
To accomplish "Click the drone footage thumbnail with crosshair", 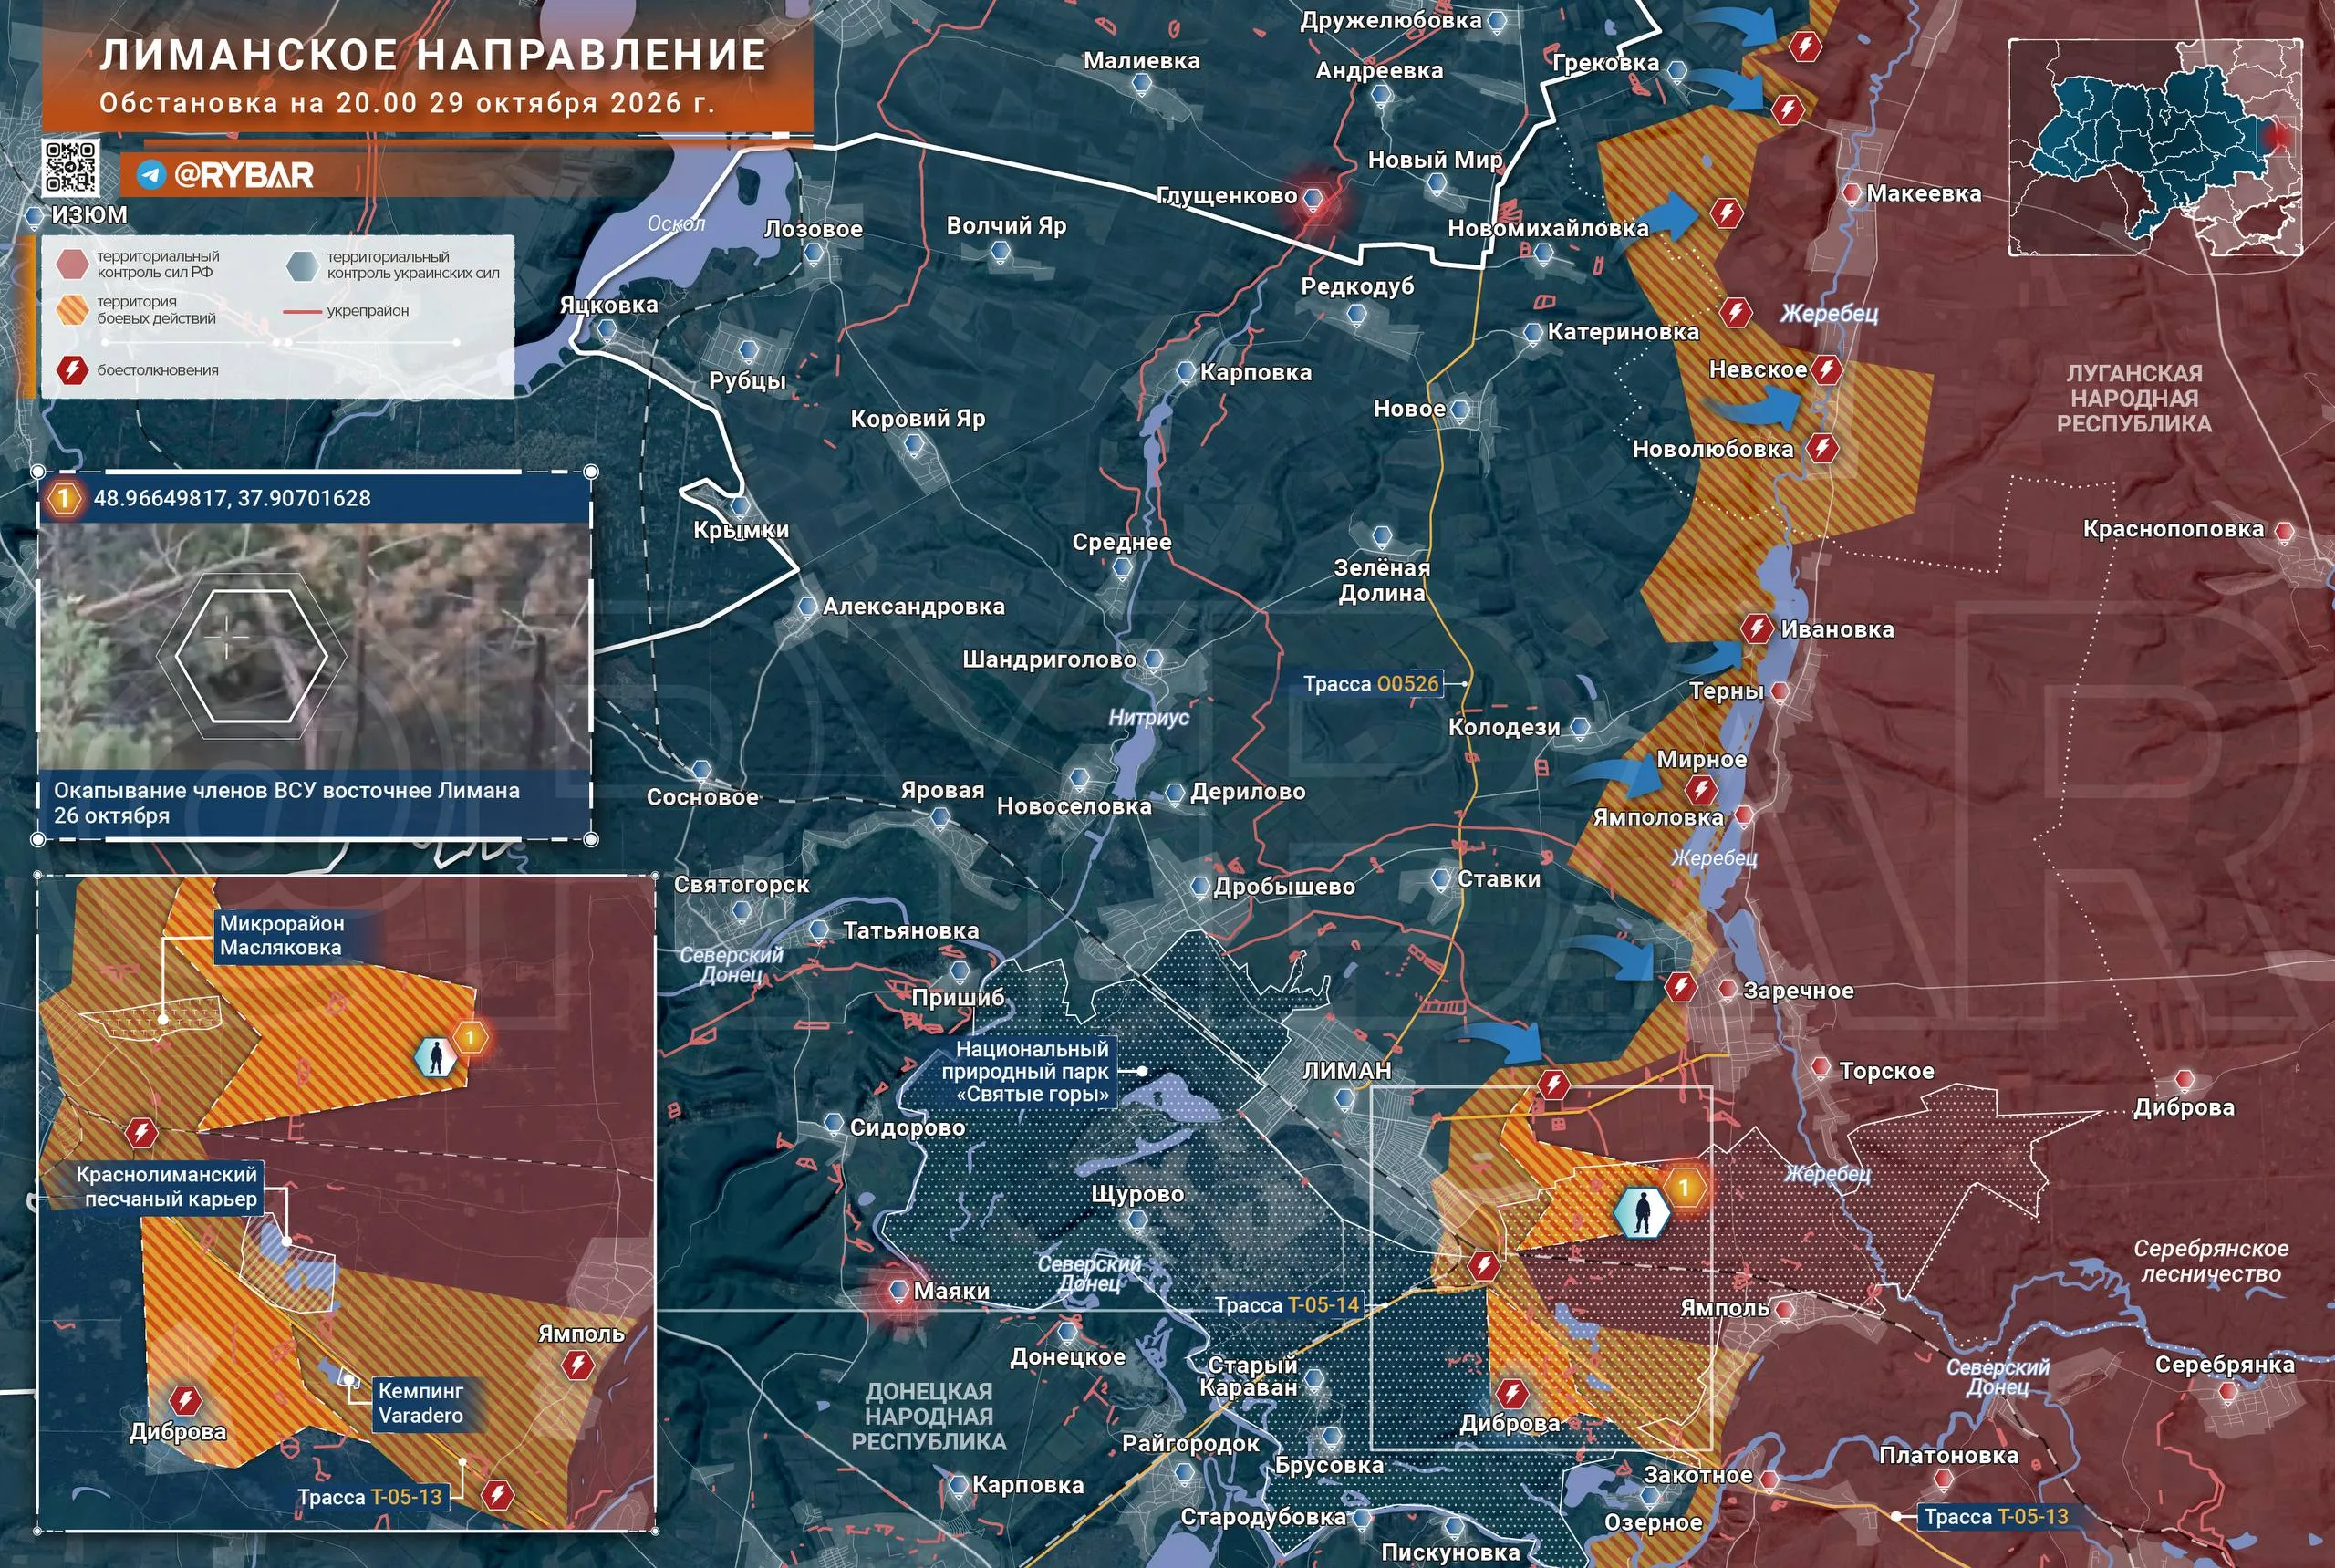I will point(314,646).
